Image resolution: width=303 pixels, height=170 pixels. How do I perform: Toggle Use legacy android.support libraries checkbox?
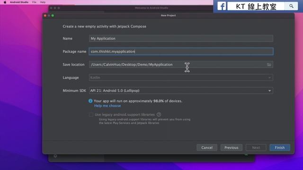[x=91, y=115]
